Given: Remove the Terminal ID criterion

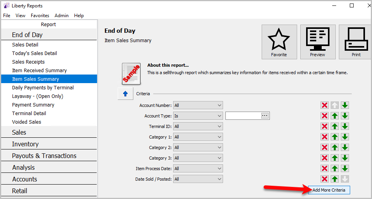Looking at the screenshot, I should pos(324,126).
